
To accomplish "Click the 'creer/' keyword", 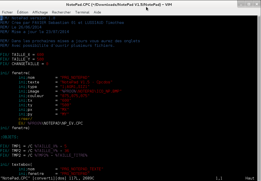I will click(25, 119).
